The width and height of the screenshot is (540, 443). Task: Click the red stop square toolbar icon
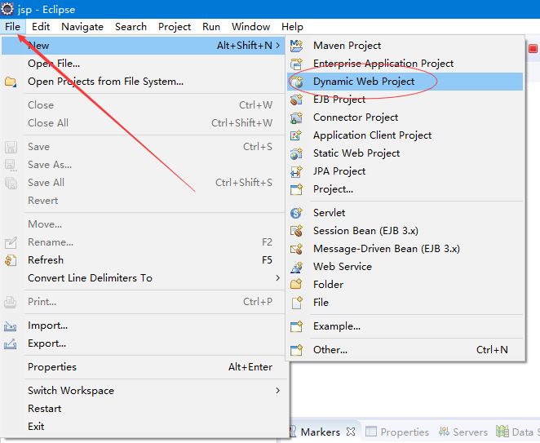coord(533,49)
